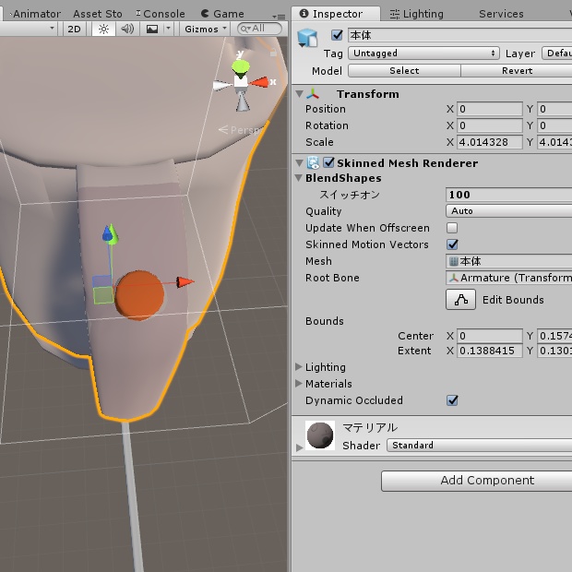
Task: Click the orange sphere in scene
Action: (x=139, y=295)
